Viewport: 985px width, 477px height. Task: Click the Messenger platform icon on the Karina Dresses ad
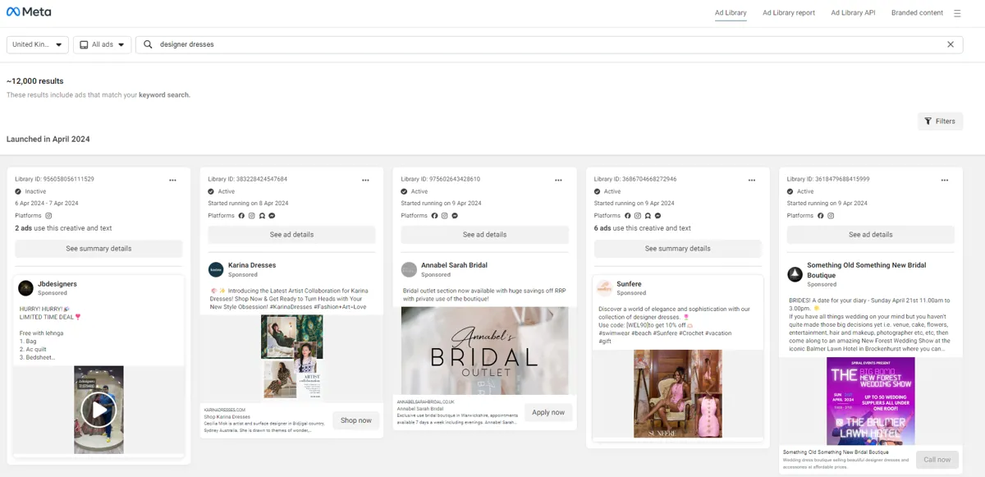pos(272,216)
